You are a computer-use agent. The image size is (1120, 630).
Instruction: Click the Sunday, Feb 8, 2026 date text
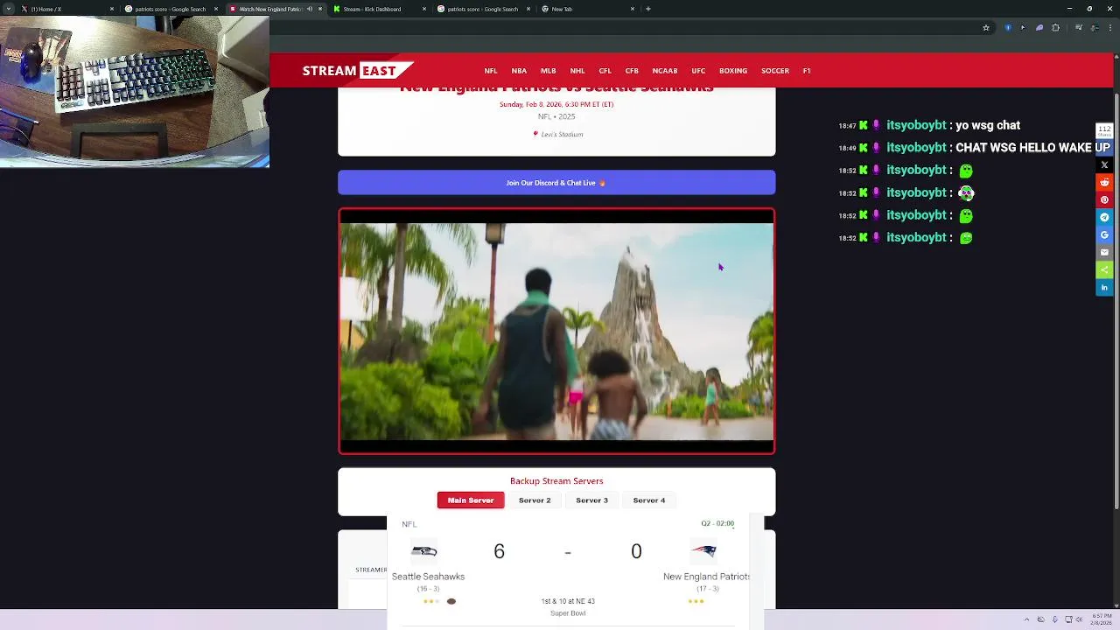point(556,104)
